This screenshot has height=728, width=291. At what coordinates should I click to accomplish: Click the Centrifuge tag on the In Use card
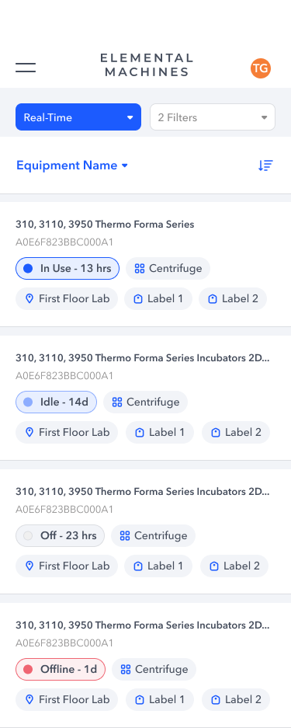click(x=168, y=268)
